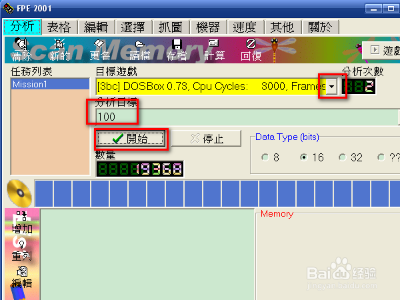The width and height of the screenshot is (400, 300).
Task: Select the 清除 (clear) toolbar icon
Action: [x=21, y=50]
